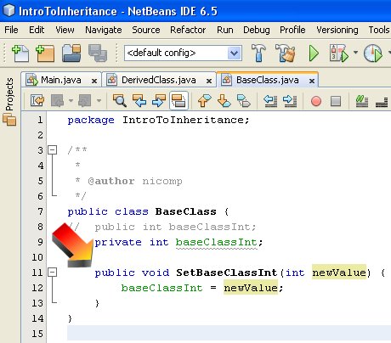Image resolution: width=391 pixels, height=343 pixels.
Task: Open the Versioning menu
Action: (337, 30)
